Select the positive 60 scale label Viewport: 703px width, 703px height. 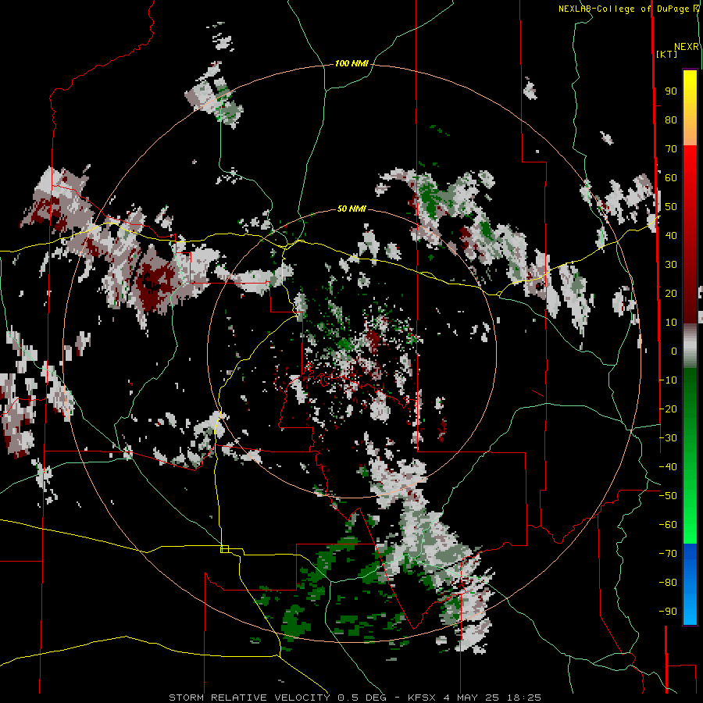click(671, 178)
